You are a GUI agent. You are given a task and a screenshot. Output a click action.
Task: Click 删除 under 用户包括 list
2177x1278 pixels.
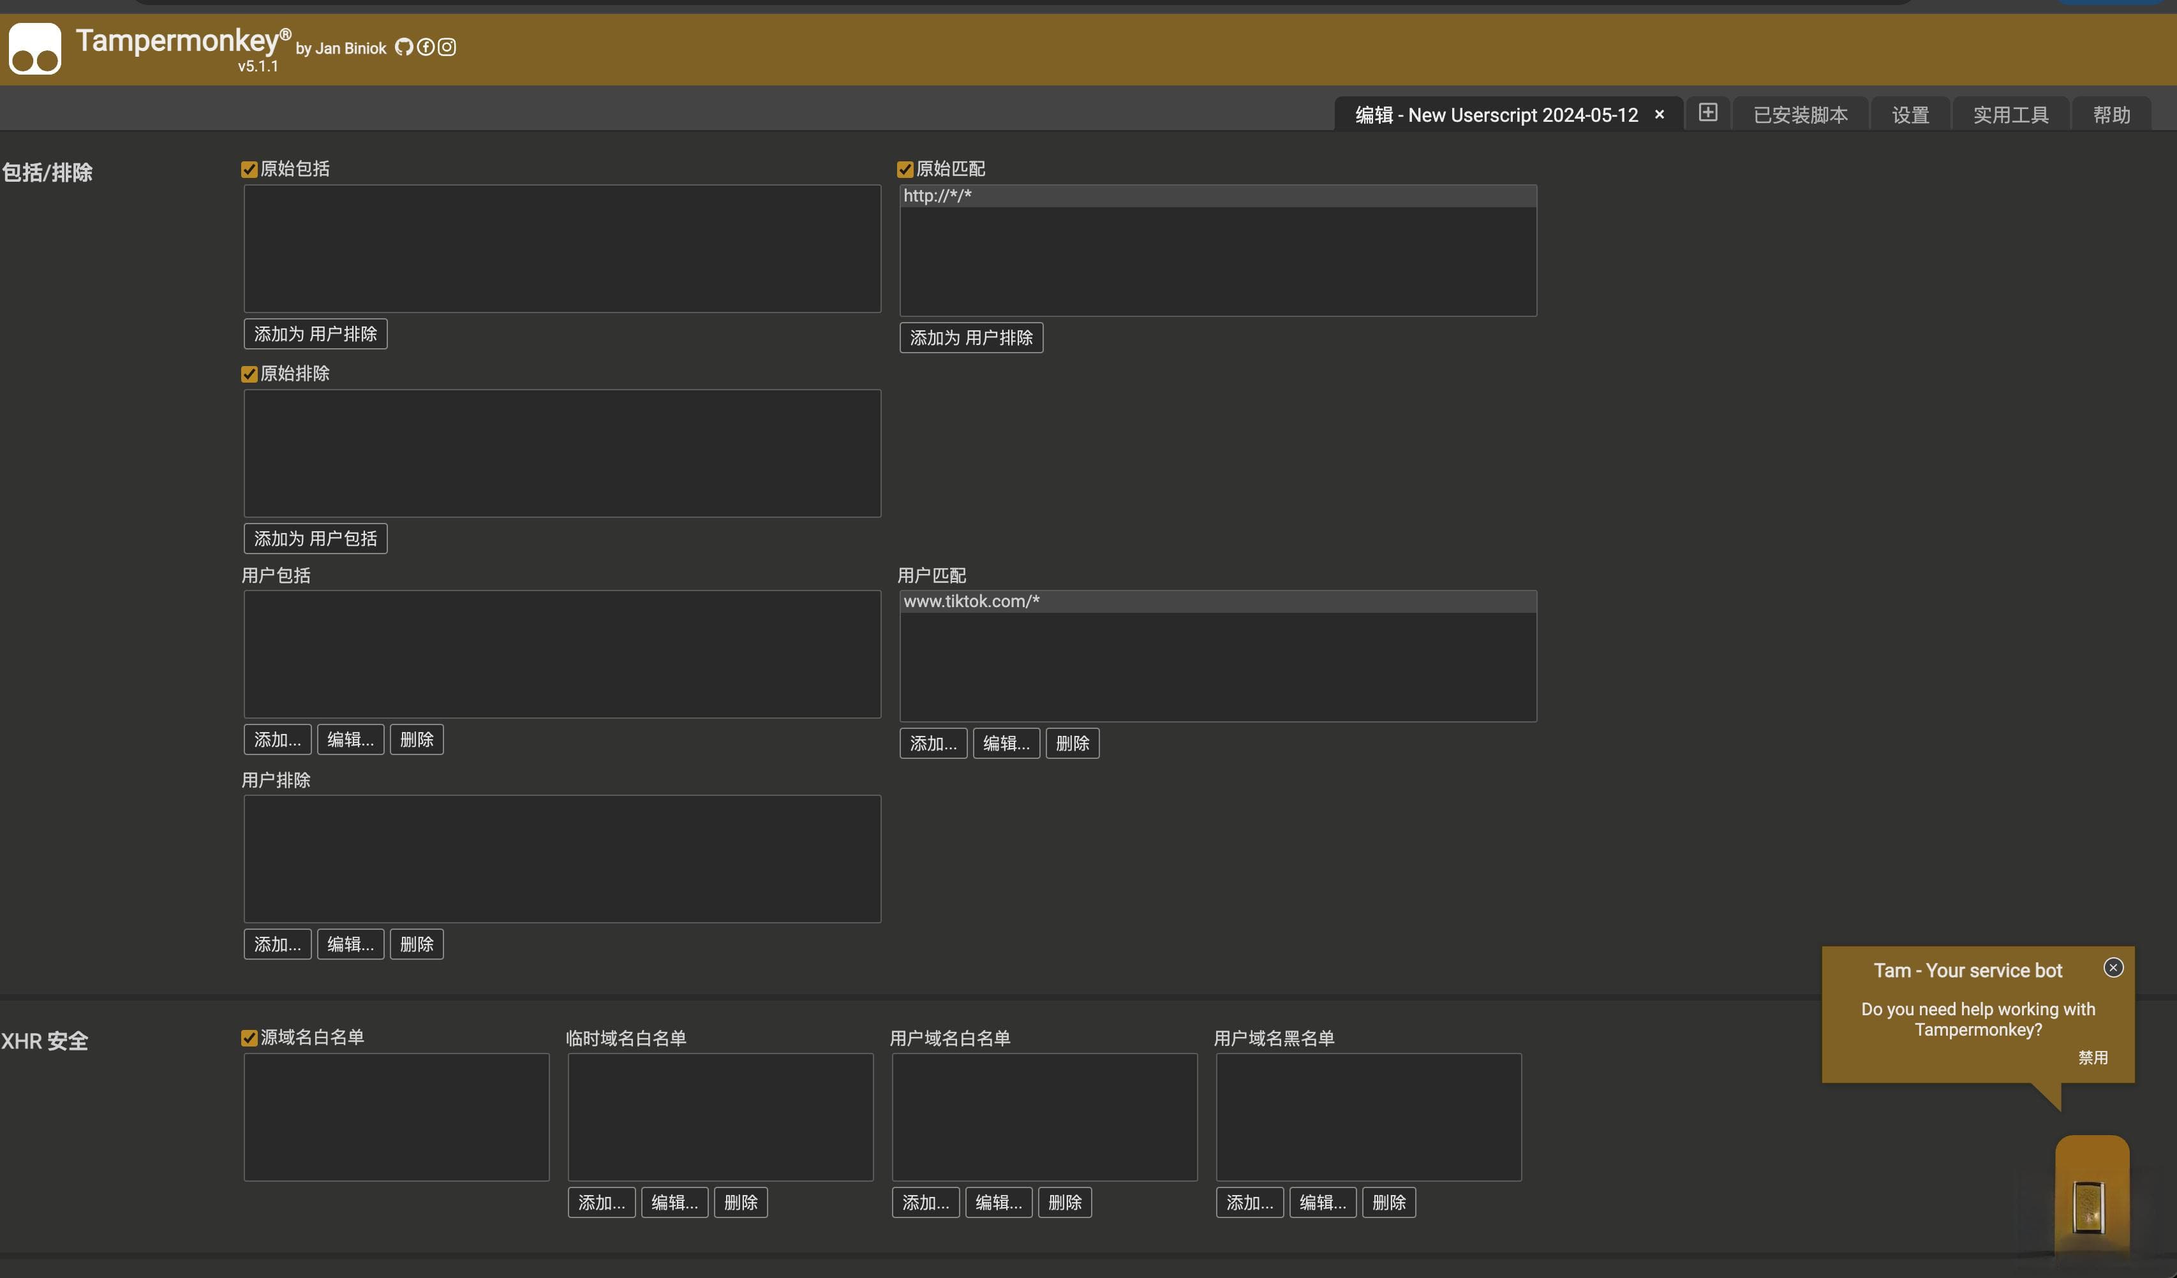tap(417, 739)
